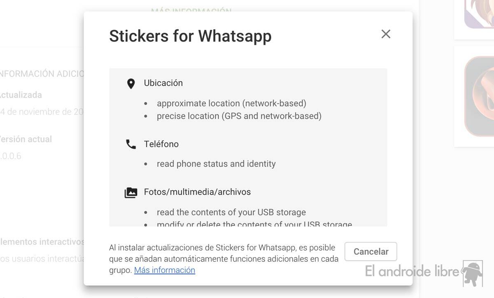The height and width of the screenshot is (298, 494).
Task: Click read the contents of your USB storage
Action: point(231,212)
